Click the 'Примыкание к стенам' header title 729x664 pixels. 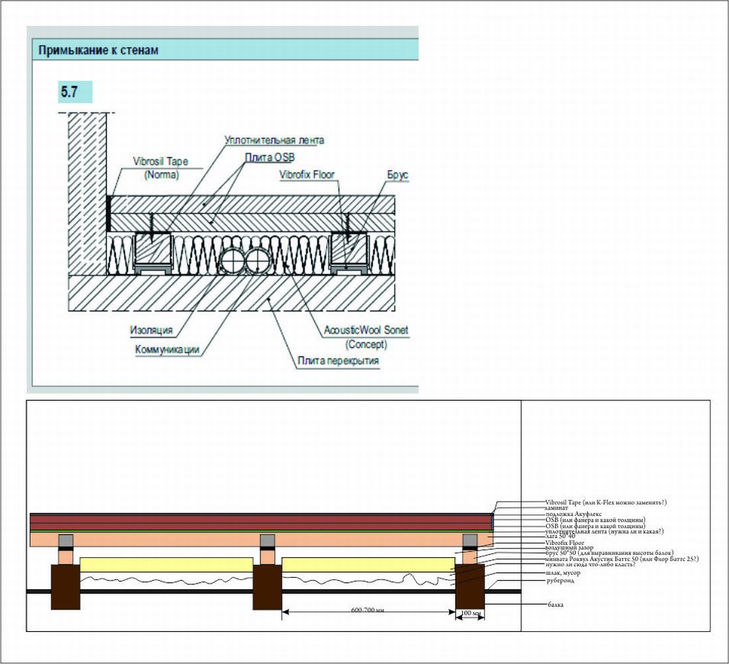tap(98, 50)
